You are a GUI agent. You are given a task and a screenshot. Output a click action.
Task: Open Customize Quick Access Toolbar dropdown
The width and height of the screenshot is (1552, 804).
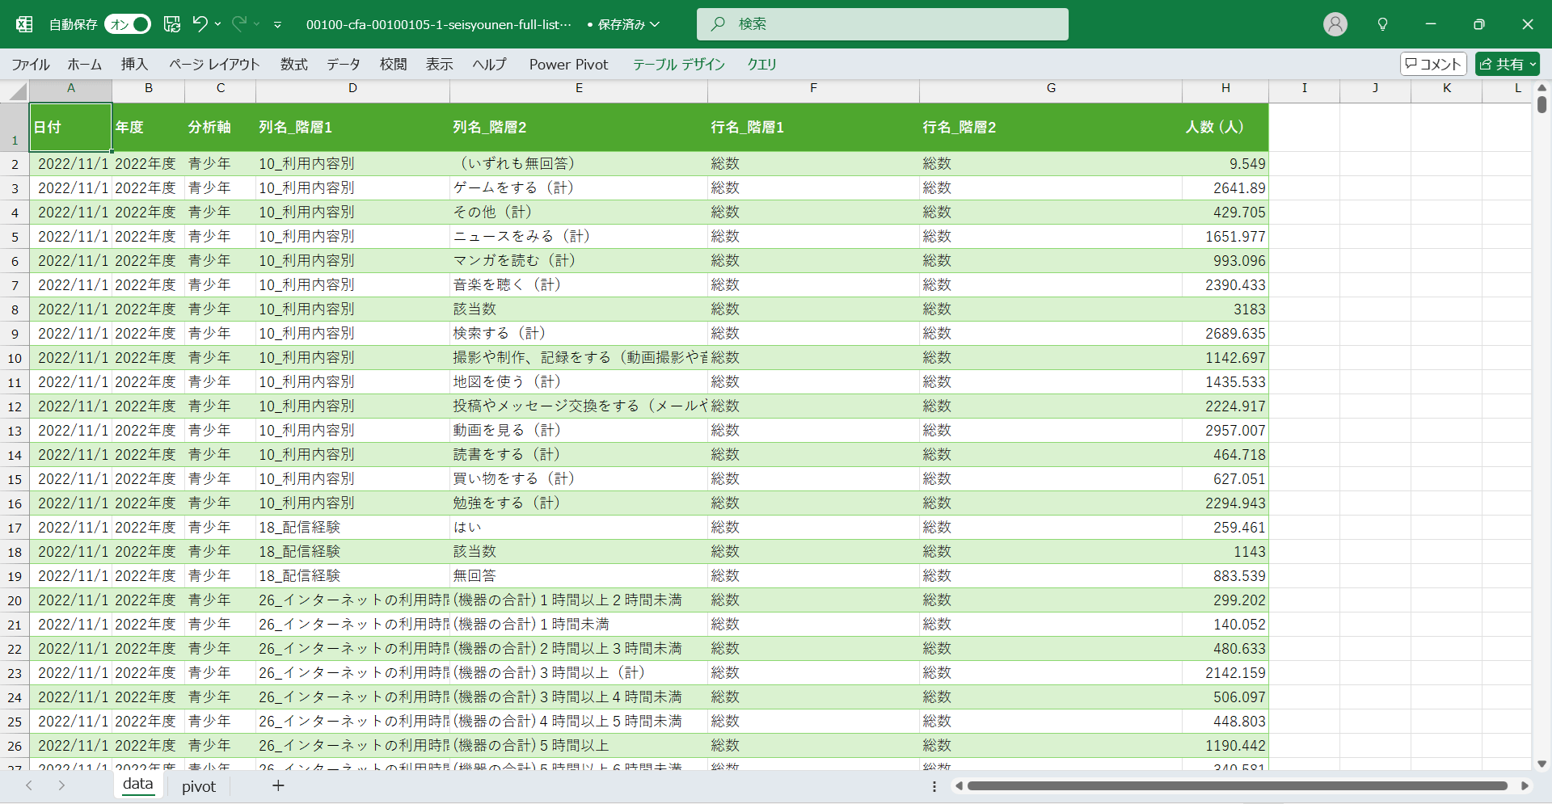tap(277, 25)
